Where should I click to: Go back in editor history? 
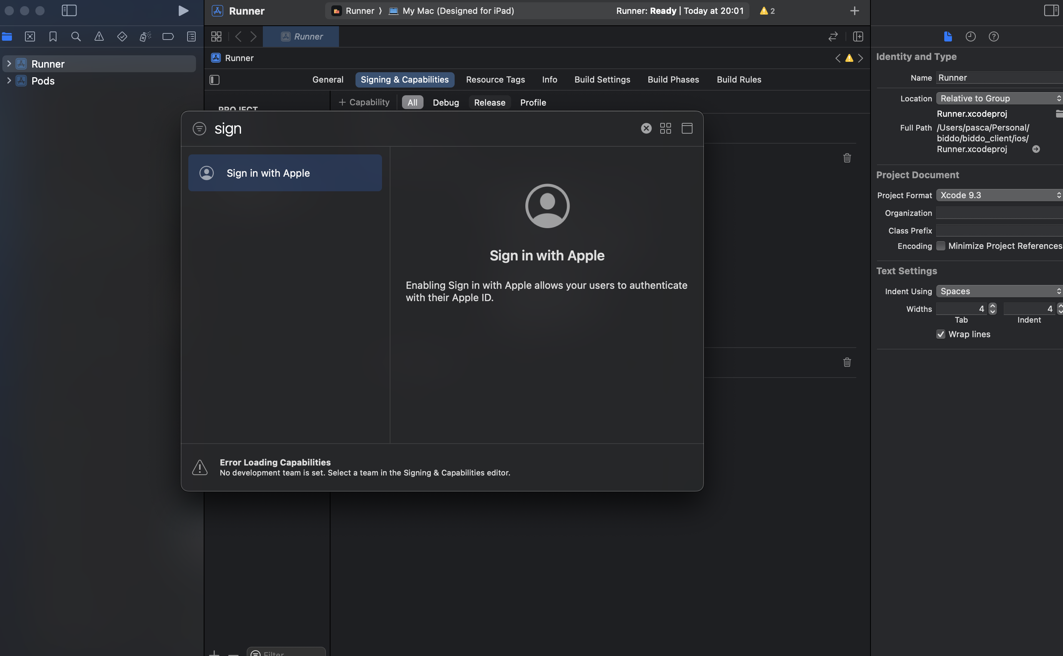coord(238,36)
